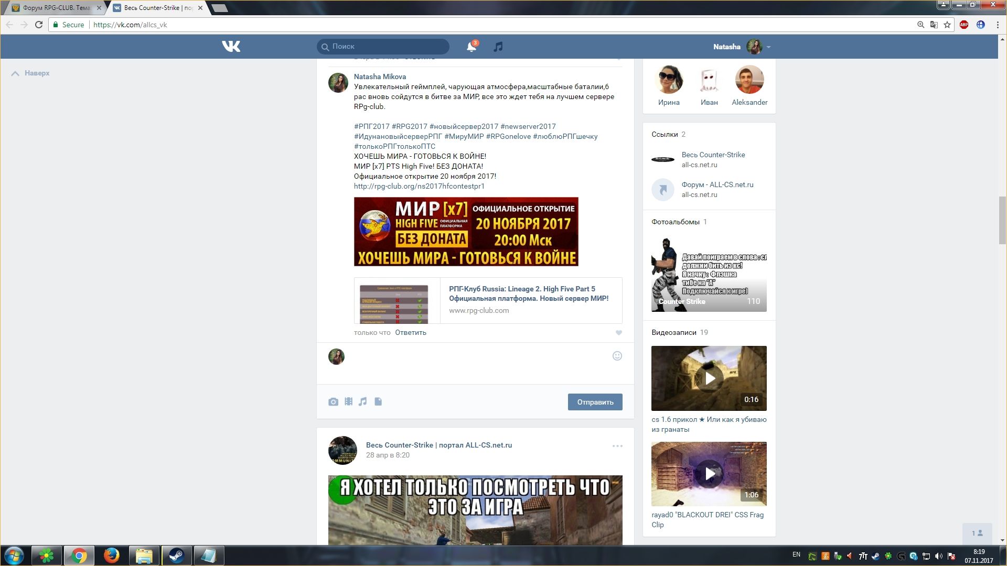Attach audio via music note icon
This screenshot has height=566, width=1007.
coord(363,402)
